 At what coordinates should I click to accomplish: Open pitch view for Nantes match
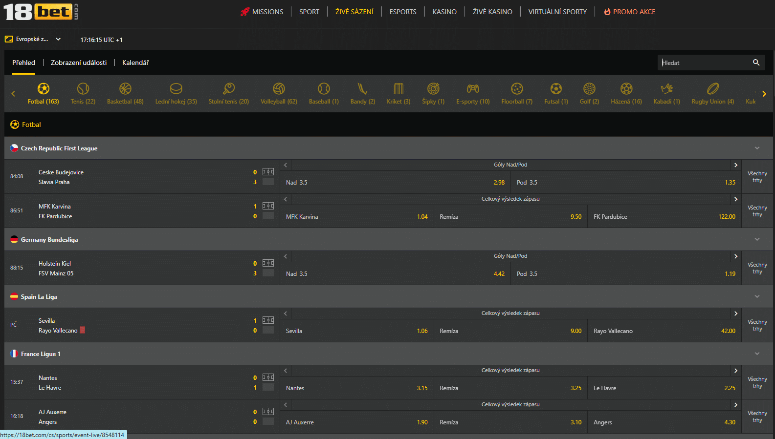click(x=268, y=377)
